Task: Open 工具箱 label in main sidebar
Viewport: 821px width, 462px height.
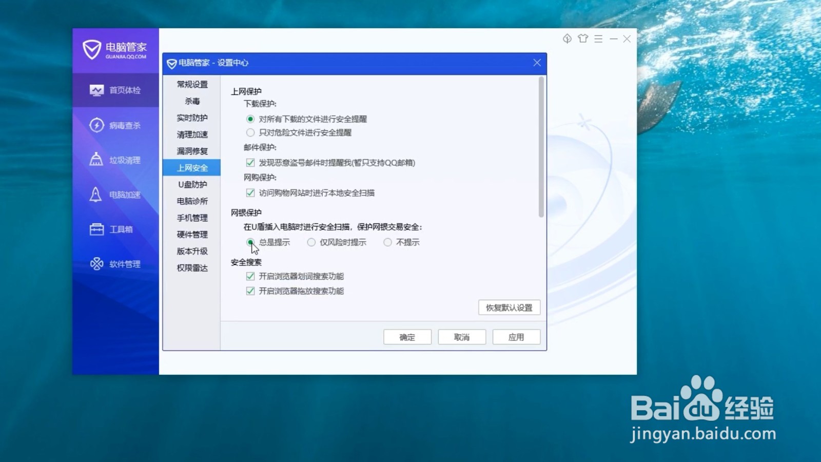Action: 121,229
